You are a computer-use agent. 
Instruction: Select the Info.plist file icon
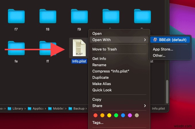tap(79, 48)
